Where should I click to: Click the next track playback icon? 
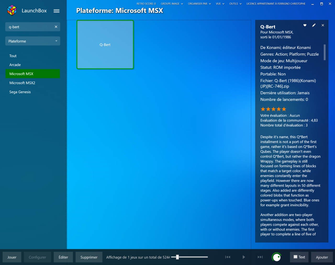[260, 257]
